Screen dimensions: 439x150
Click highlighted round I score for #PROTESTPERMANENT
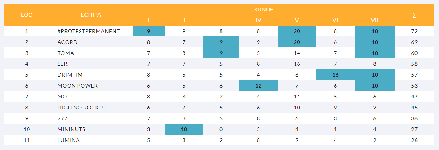tap(149, 31)
